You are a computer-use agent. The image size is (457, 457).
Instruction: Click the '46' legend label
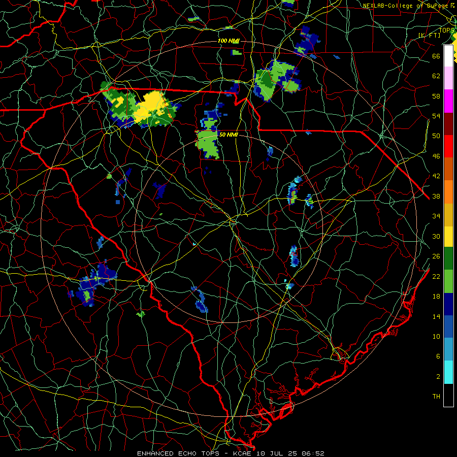[x=436, y=156]
